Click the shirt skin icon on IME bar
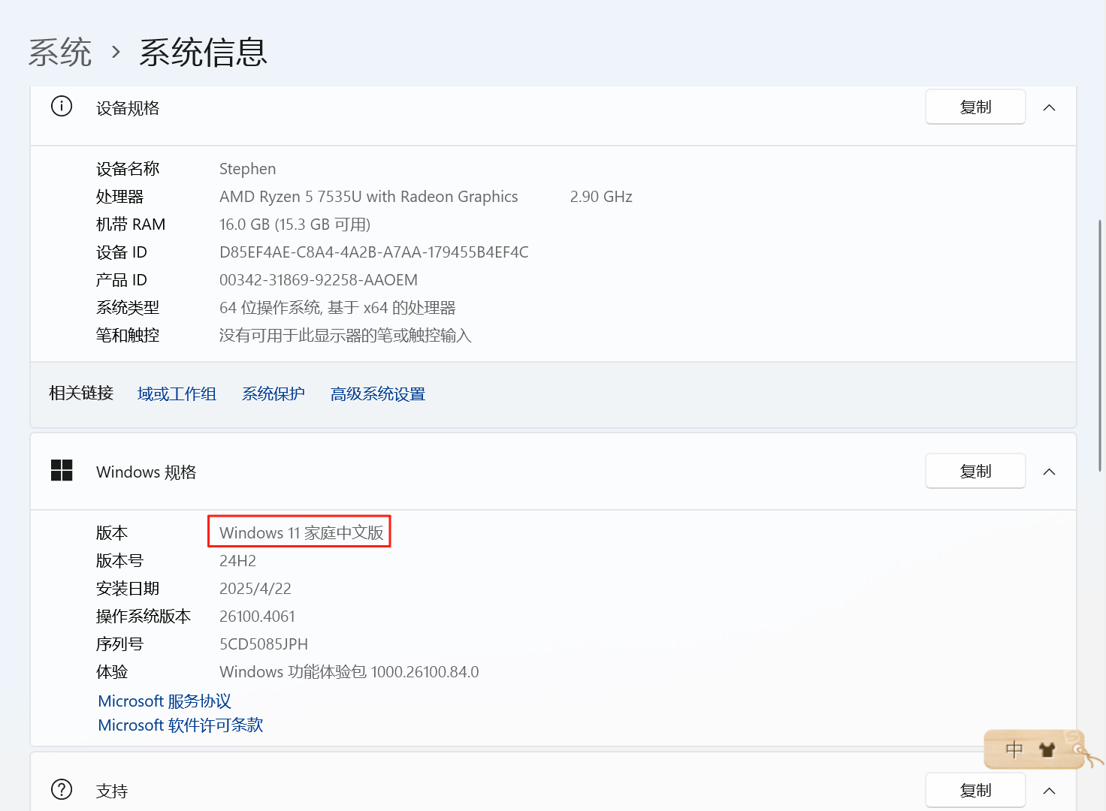This screenshot has height=811, width=1106. 1047,749
